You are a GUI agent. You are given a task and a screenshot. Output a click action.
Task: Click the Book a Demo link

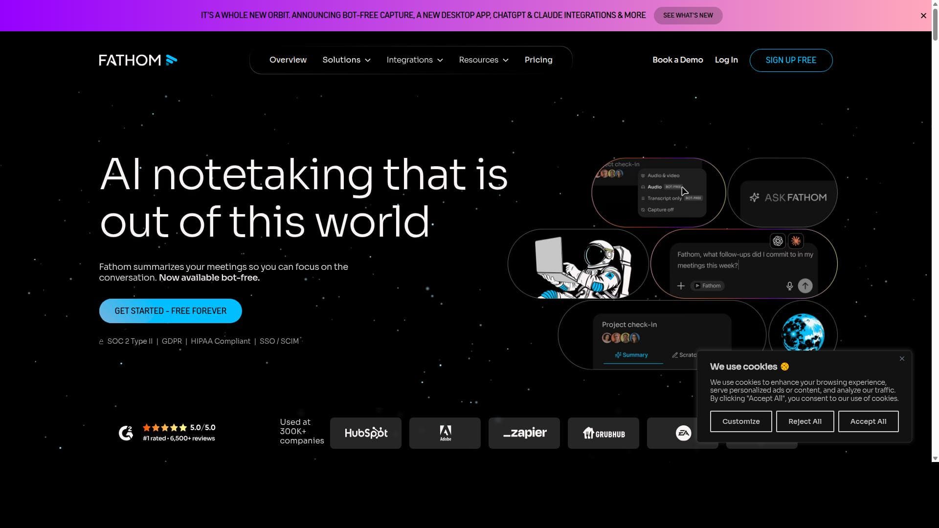(678, 60)
